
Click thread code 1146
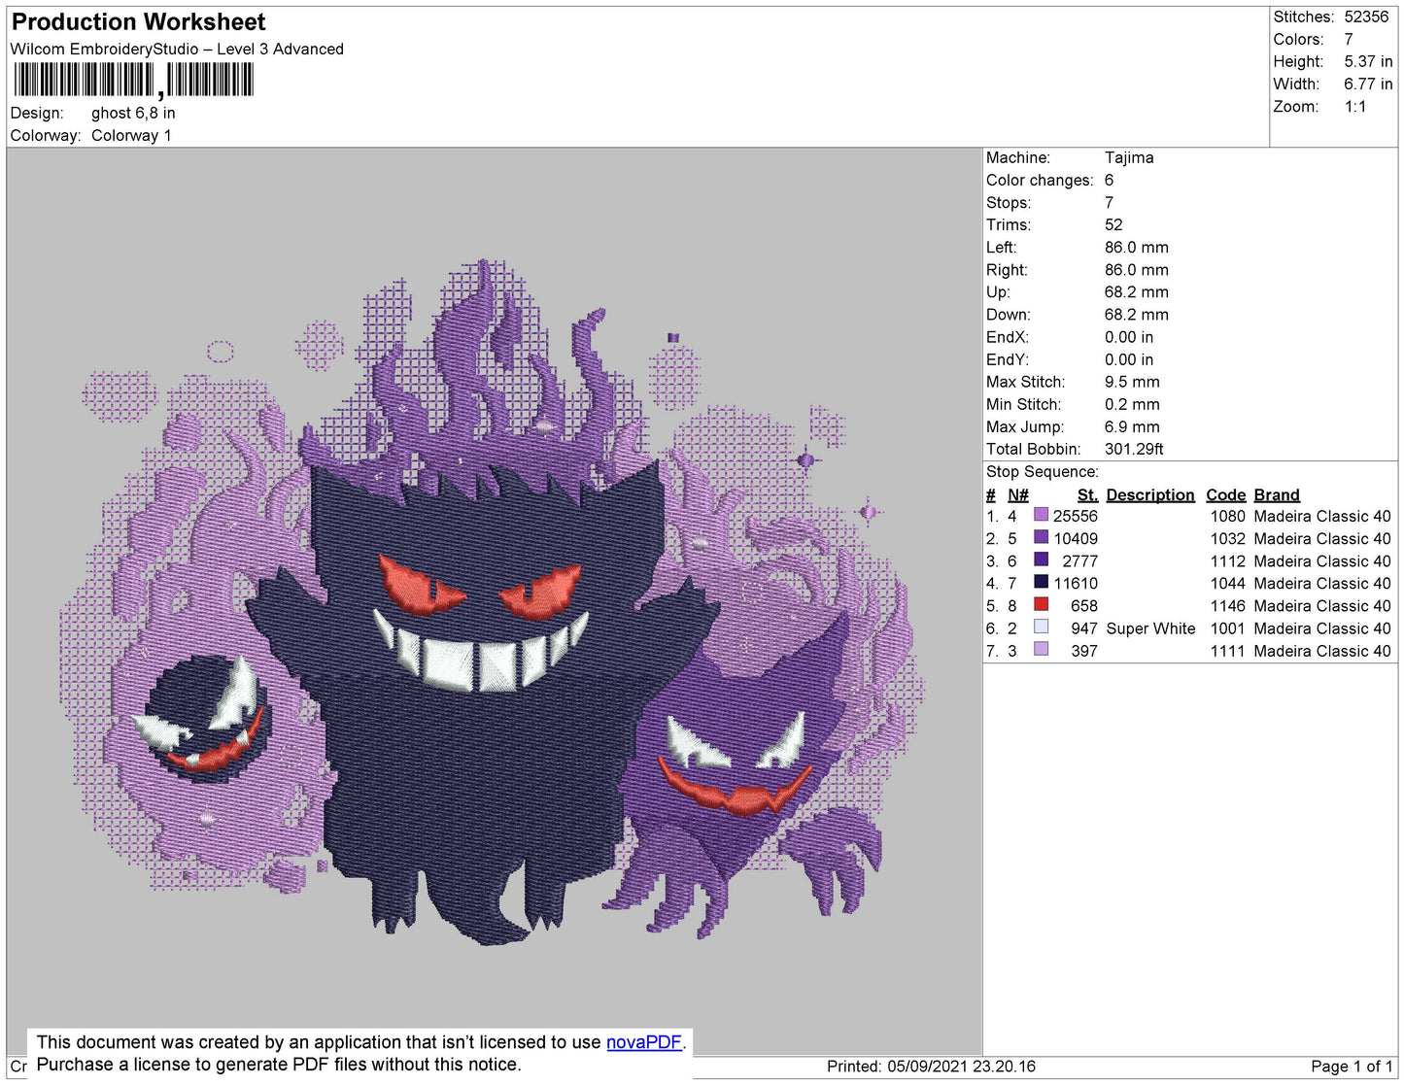pos(1228,605)
